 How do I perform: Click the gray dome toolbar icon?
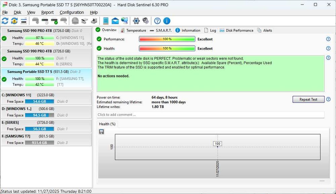coord(75,21)
